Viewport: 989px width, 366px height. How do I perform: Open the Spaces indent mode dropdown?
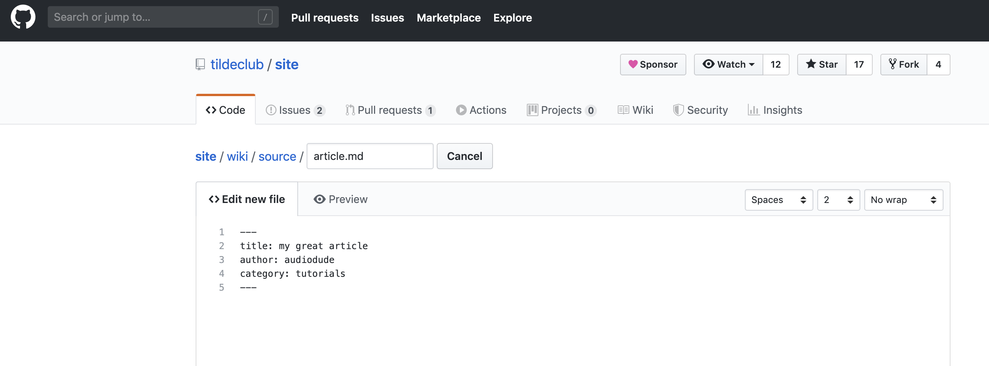(779, 200)
